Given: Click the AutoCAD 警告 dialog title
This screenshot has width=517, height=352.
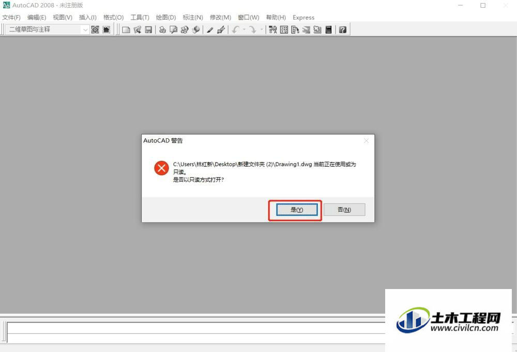Looking at the screenshot, I should [x=163, y=140].
